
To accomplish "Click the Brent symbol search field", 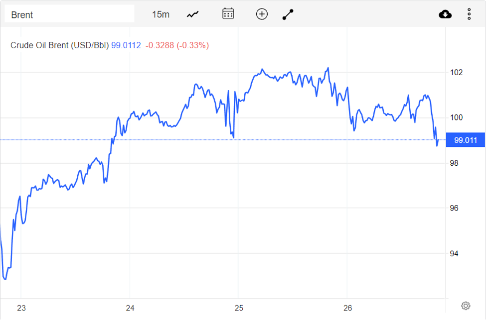I will click(69, 14).
